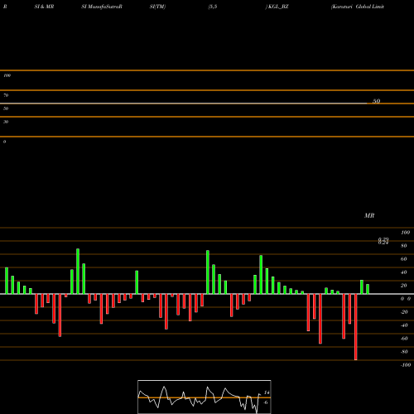
Task: Click the MR axis label '-100'
Action: click(406, 365)
